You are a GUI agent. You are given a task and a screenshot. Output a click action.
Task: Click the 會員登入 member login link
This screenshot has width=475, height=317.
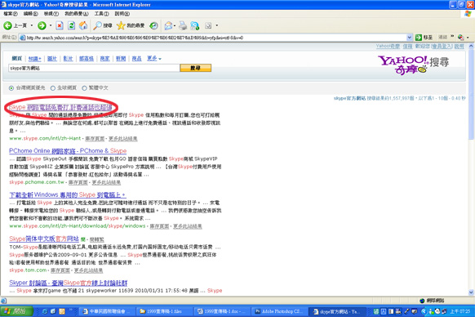click(x=442, y=46)
